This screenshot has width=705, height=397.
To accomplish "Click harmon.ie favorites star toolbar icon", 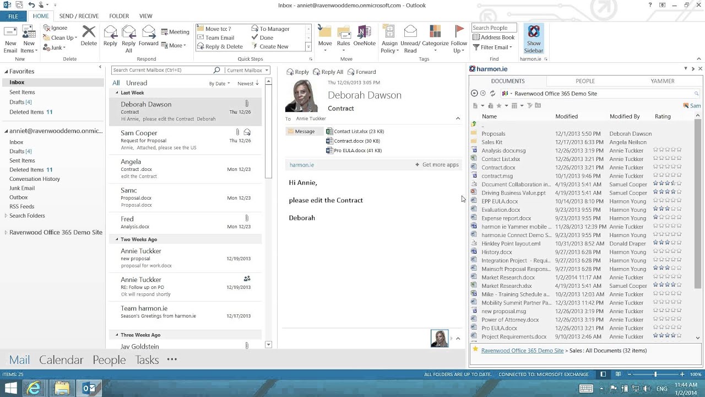I will [x=499, y=105].
